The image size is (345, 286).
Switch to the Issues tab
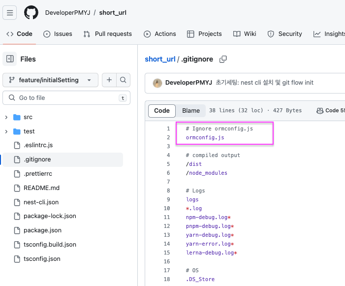pyautogui.click(x=58, y=34)
